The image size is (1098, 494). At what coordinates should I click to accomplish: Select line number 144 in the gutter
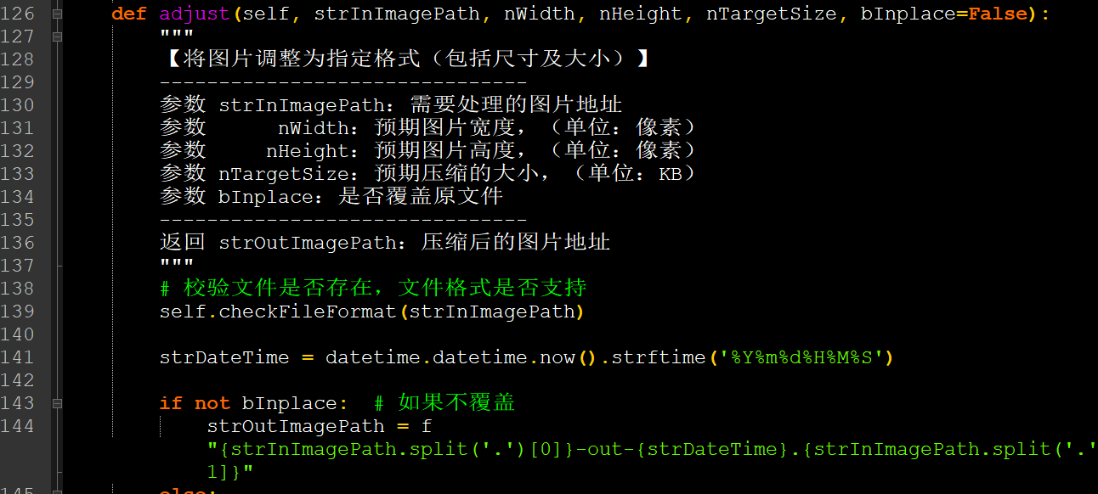click(x=18, y=426)
